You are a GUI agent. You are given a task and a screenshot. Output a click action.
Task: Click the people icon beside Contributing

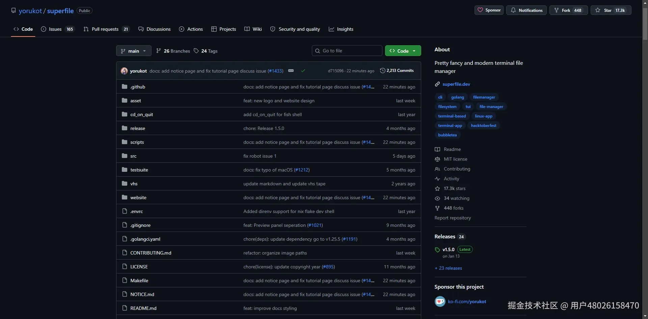pos(437,169)
